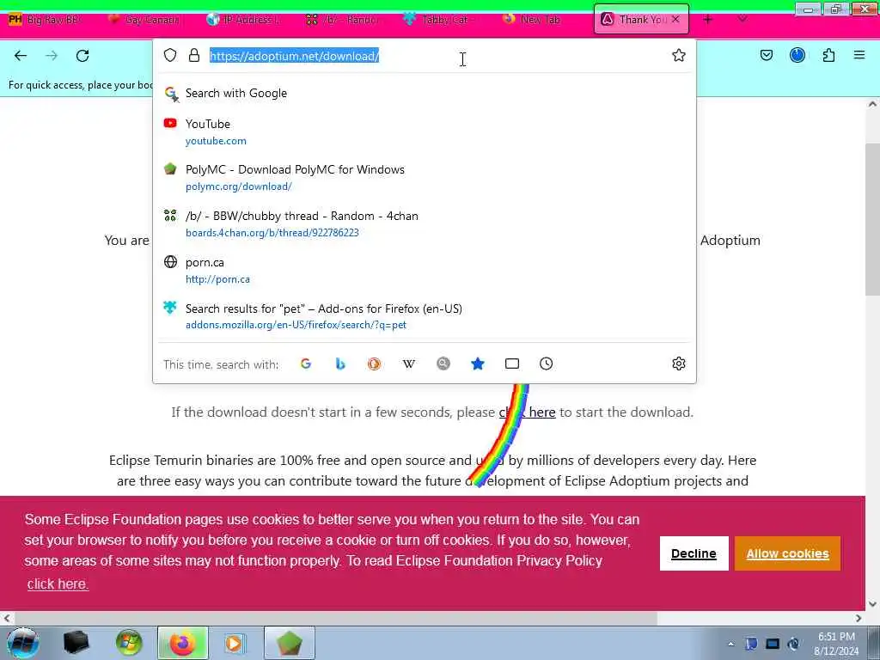The image size is (880, 660).
Task: Open the Windows Start orb
Action: point(22,643)
